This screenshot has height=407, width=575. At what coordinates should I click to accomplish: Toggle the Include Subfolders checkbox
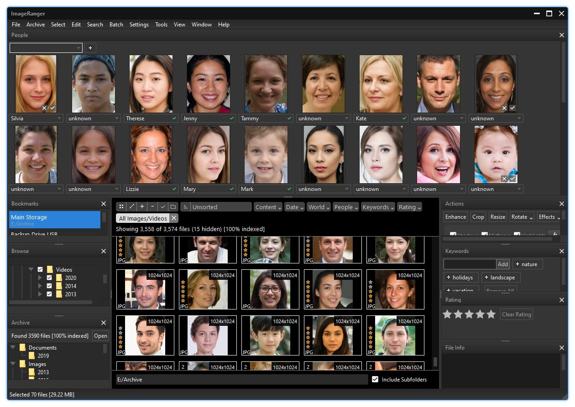[375, 379]
